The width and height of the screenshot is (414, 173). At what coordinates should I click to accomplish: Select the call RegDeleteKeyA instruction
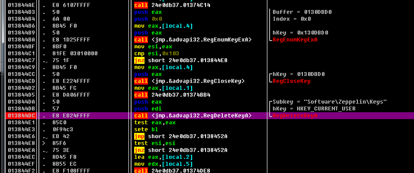pos(193,116)
